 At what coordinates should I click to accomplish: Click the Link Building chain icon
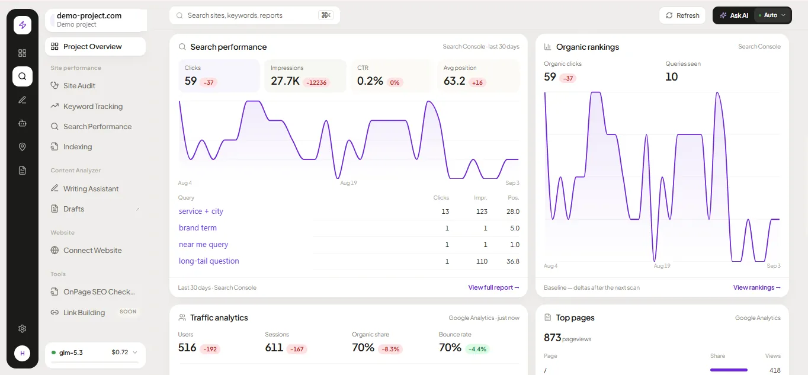coord(54,312)
